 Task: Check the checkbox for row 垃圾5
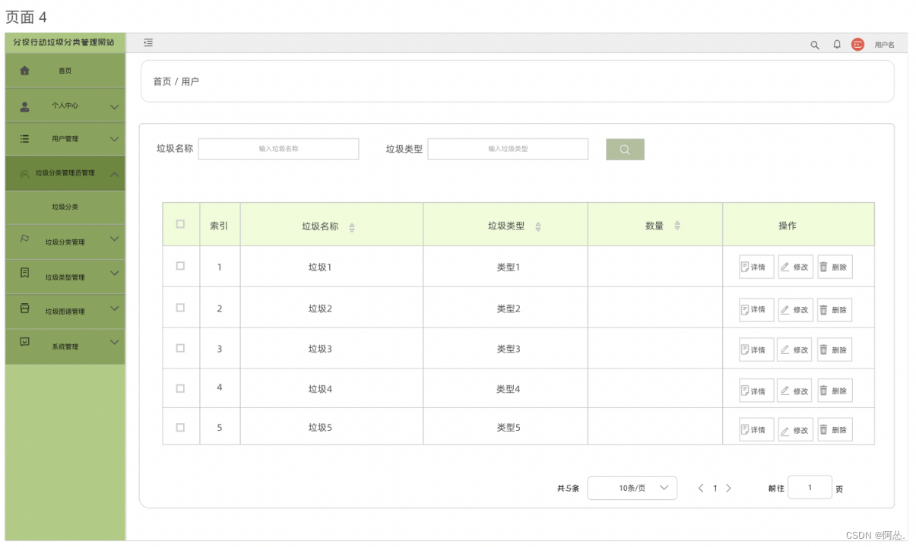tap(180, 428)
